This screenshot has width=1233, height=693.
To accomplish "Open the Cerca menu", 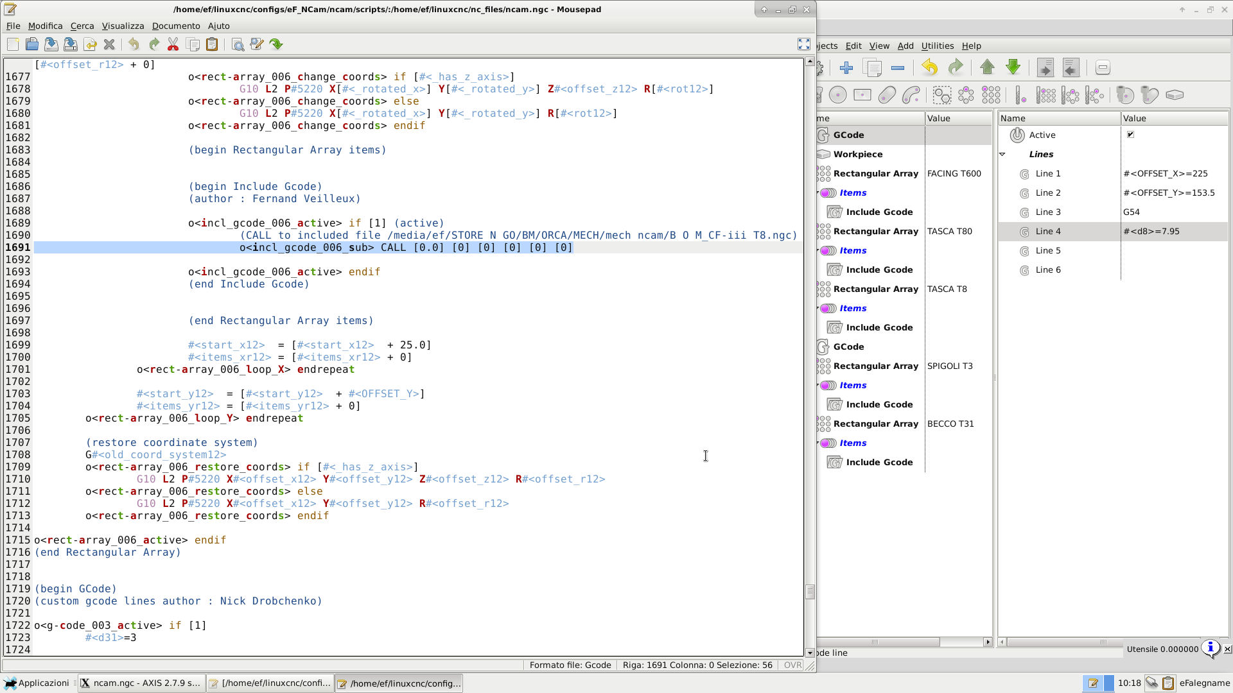I will coord(82,26).
